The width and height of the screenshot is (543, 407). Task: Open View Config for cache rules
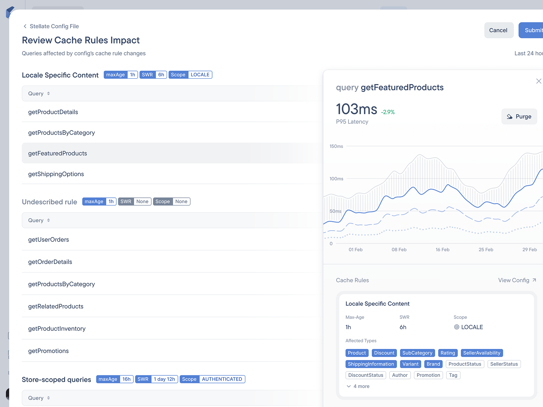pyautogui.click(x=513, y=280)
